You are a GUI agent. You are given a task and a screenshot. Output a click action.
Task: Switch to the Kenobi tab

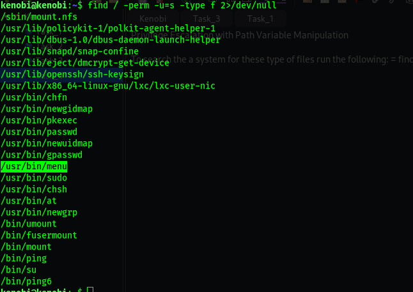tap(152, 19)
